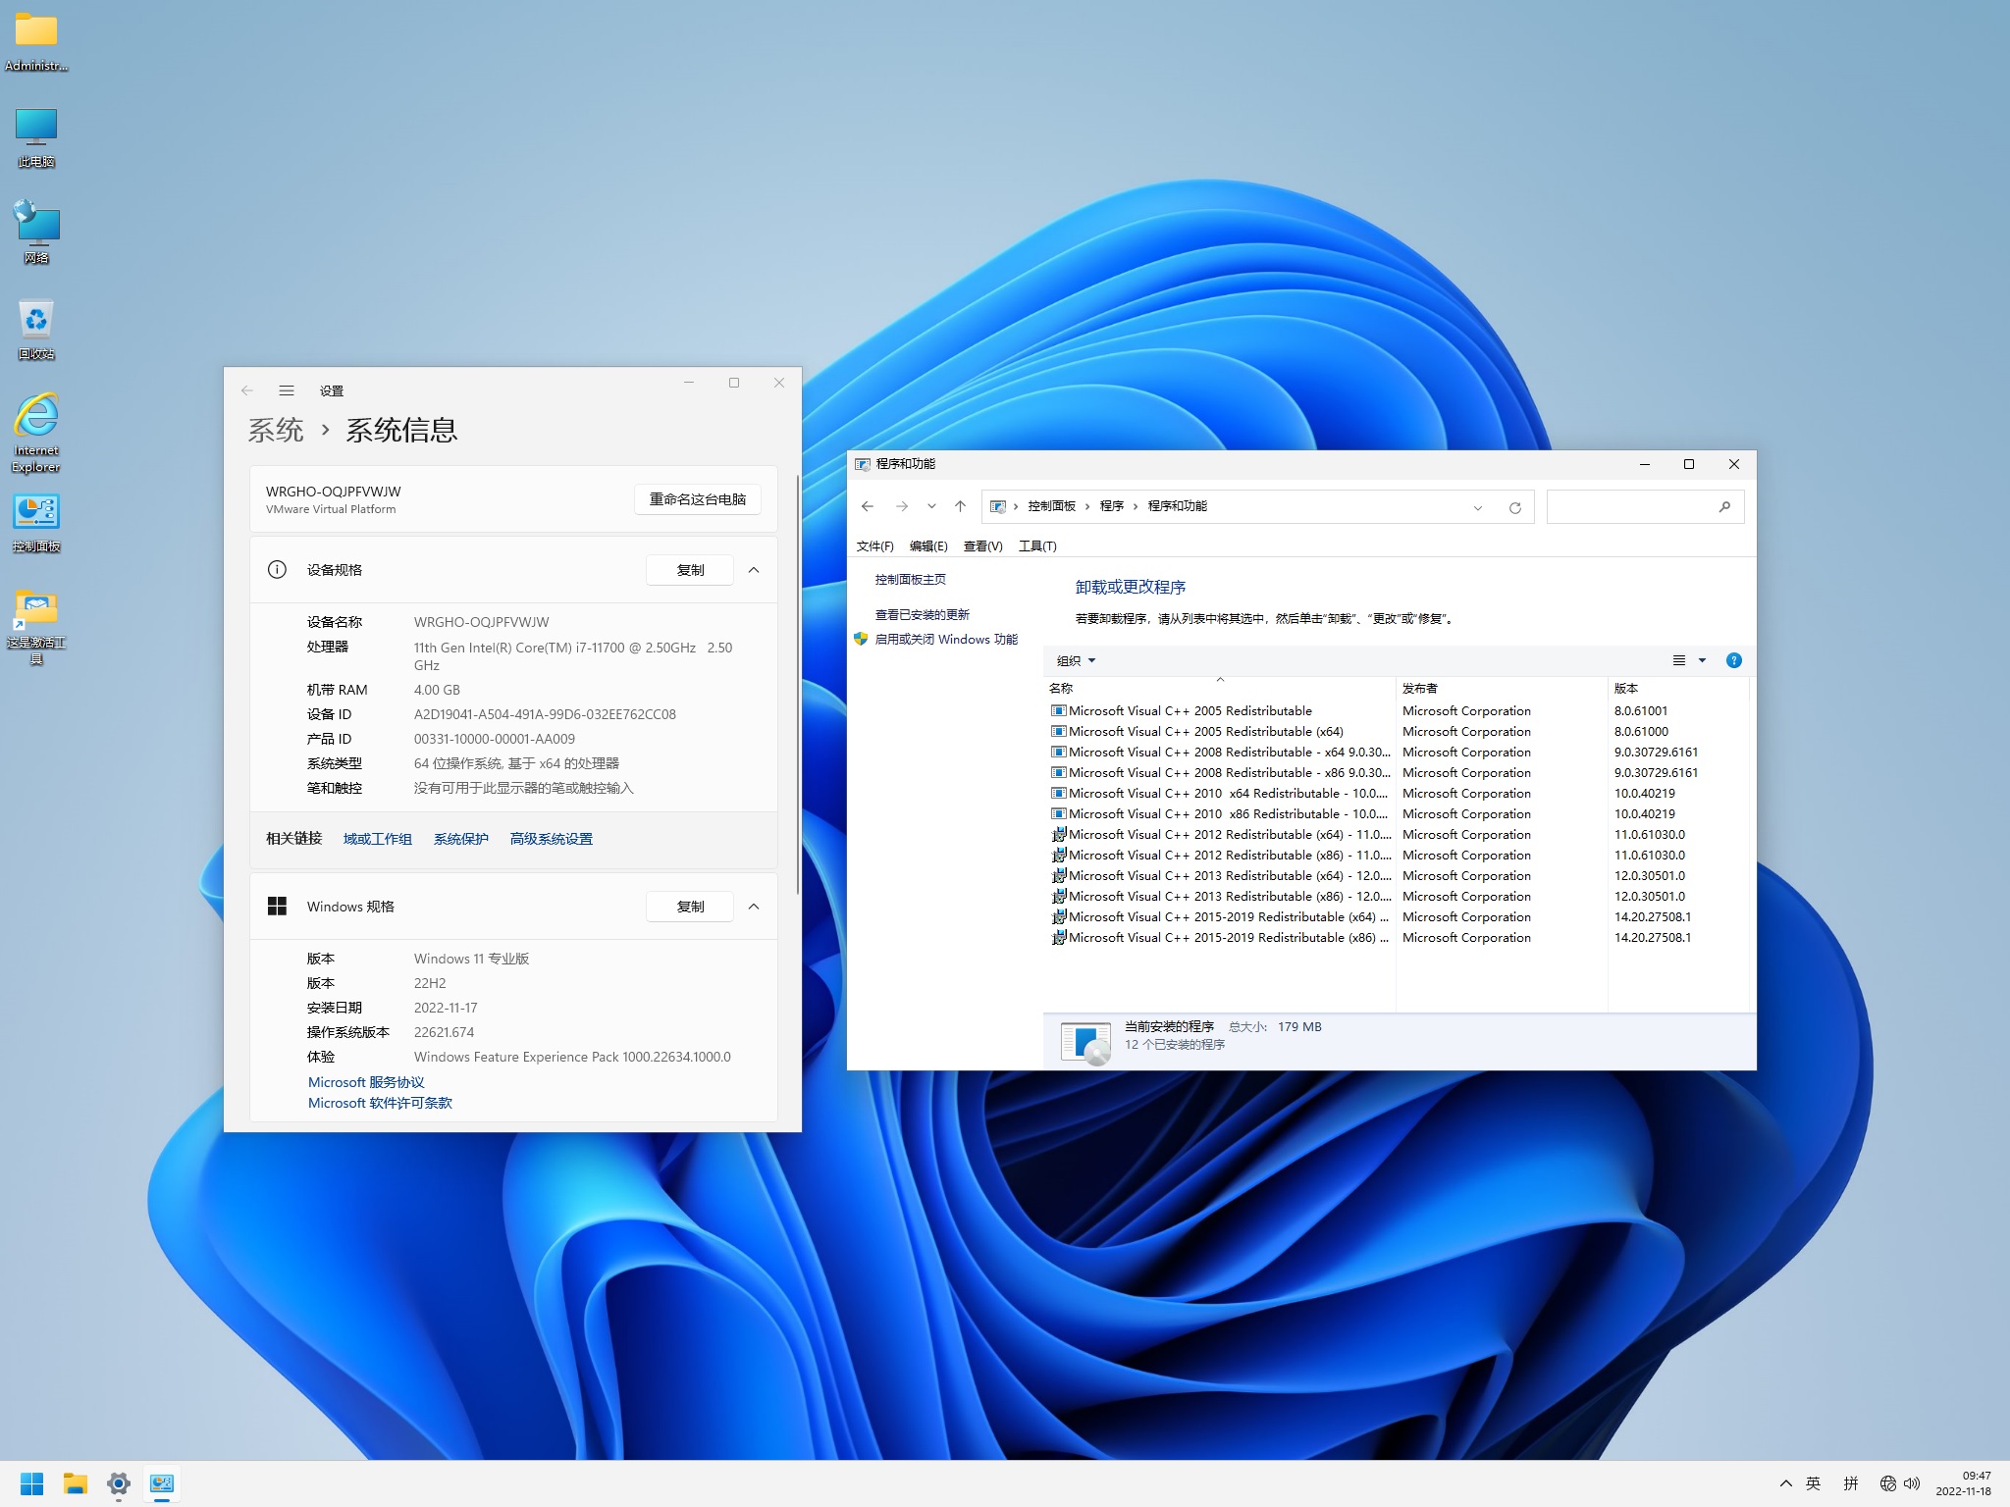Open 控制面板主页 link
Image resolution: width=2010 pixels, height=1507 pixels.
pos(911,580)
